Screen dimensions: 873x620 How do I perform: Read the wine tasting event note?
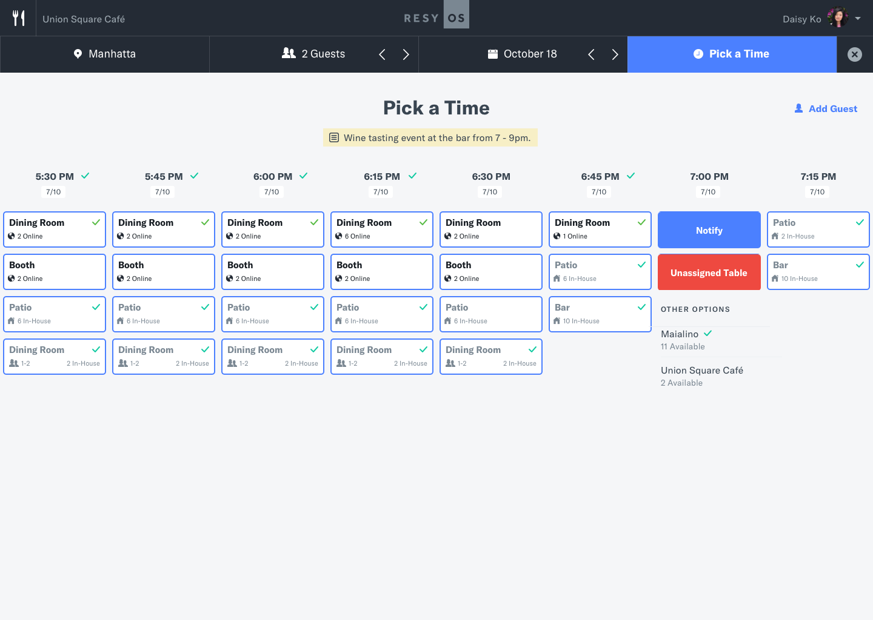(x=430, y=137)
